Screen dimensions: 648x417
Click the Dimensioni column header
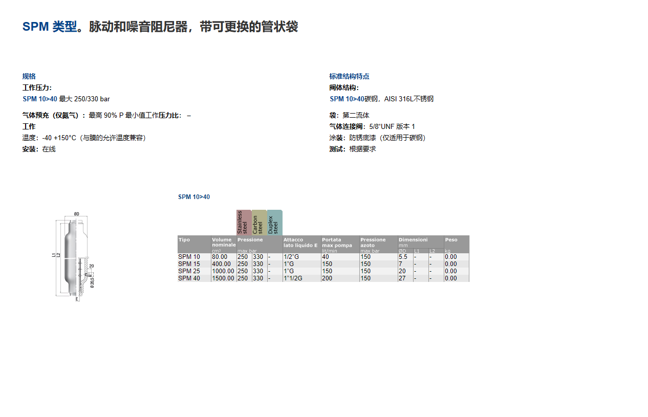413,240
